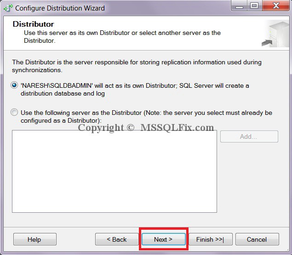Go back with the < Back button
This screenshot has width=292, height=255.
tap(117, 239)
